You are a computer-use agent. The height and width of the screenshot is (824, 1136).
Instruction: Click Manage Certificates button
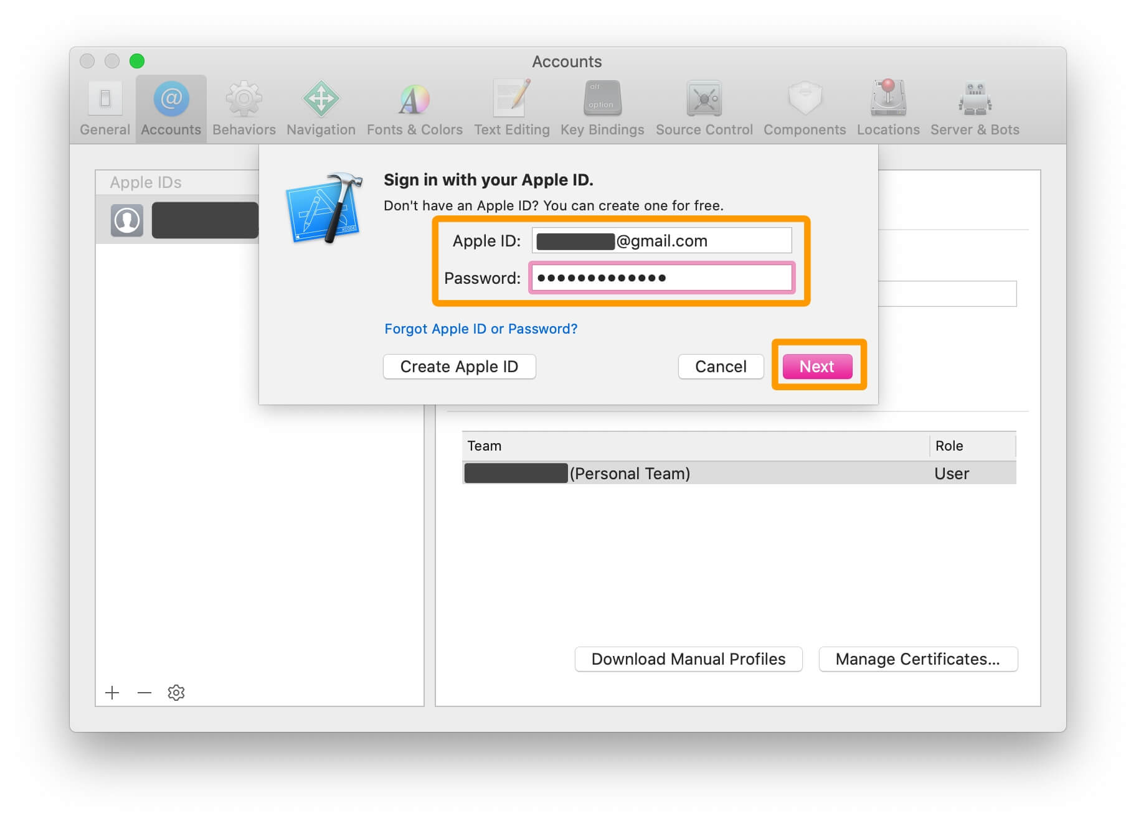tap(918, 659)
